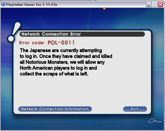Click the Network Connection Error header bar

(82, 34)
